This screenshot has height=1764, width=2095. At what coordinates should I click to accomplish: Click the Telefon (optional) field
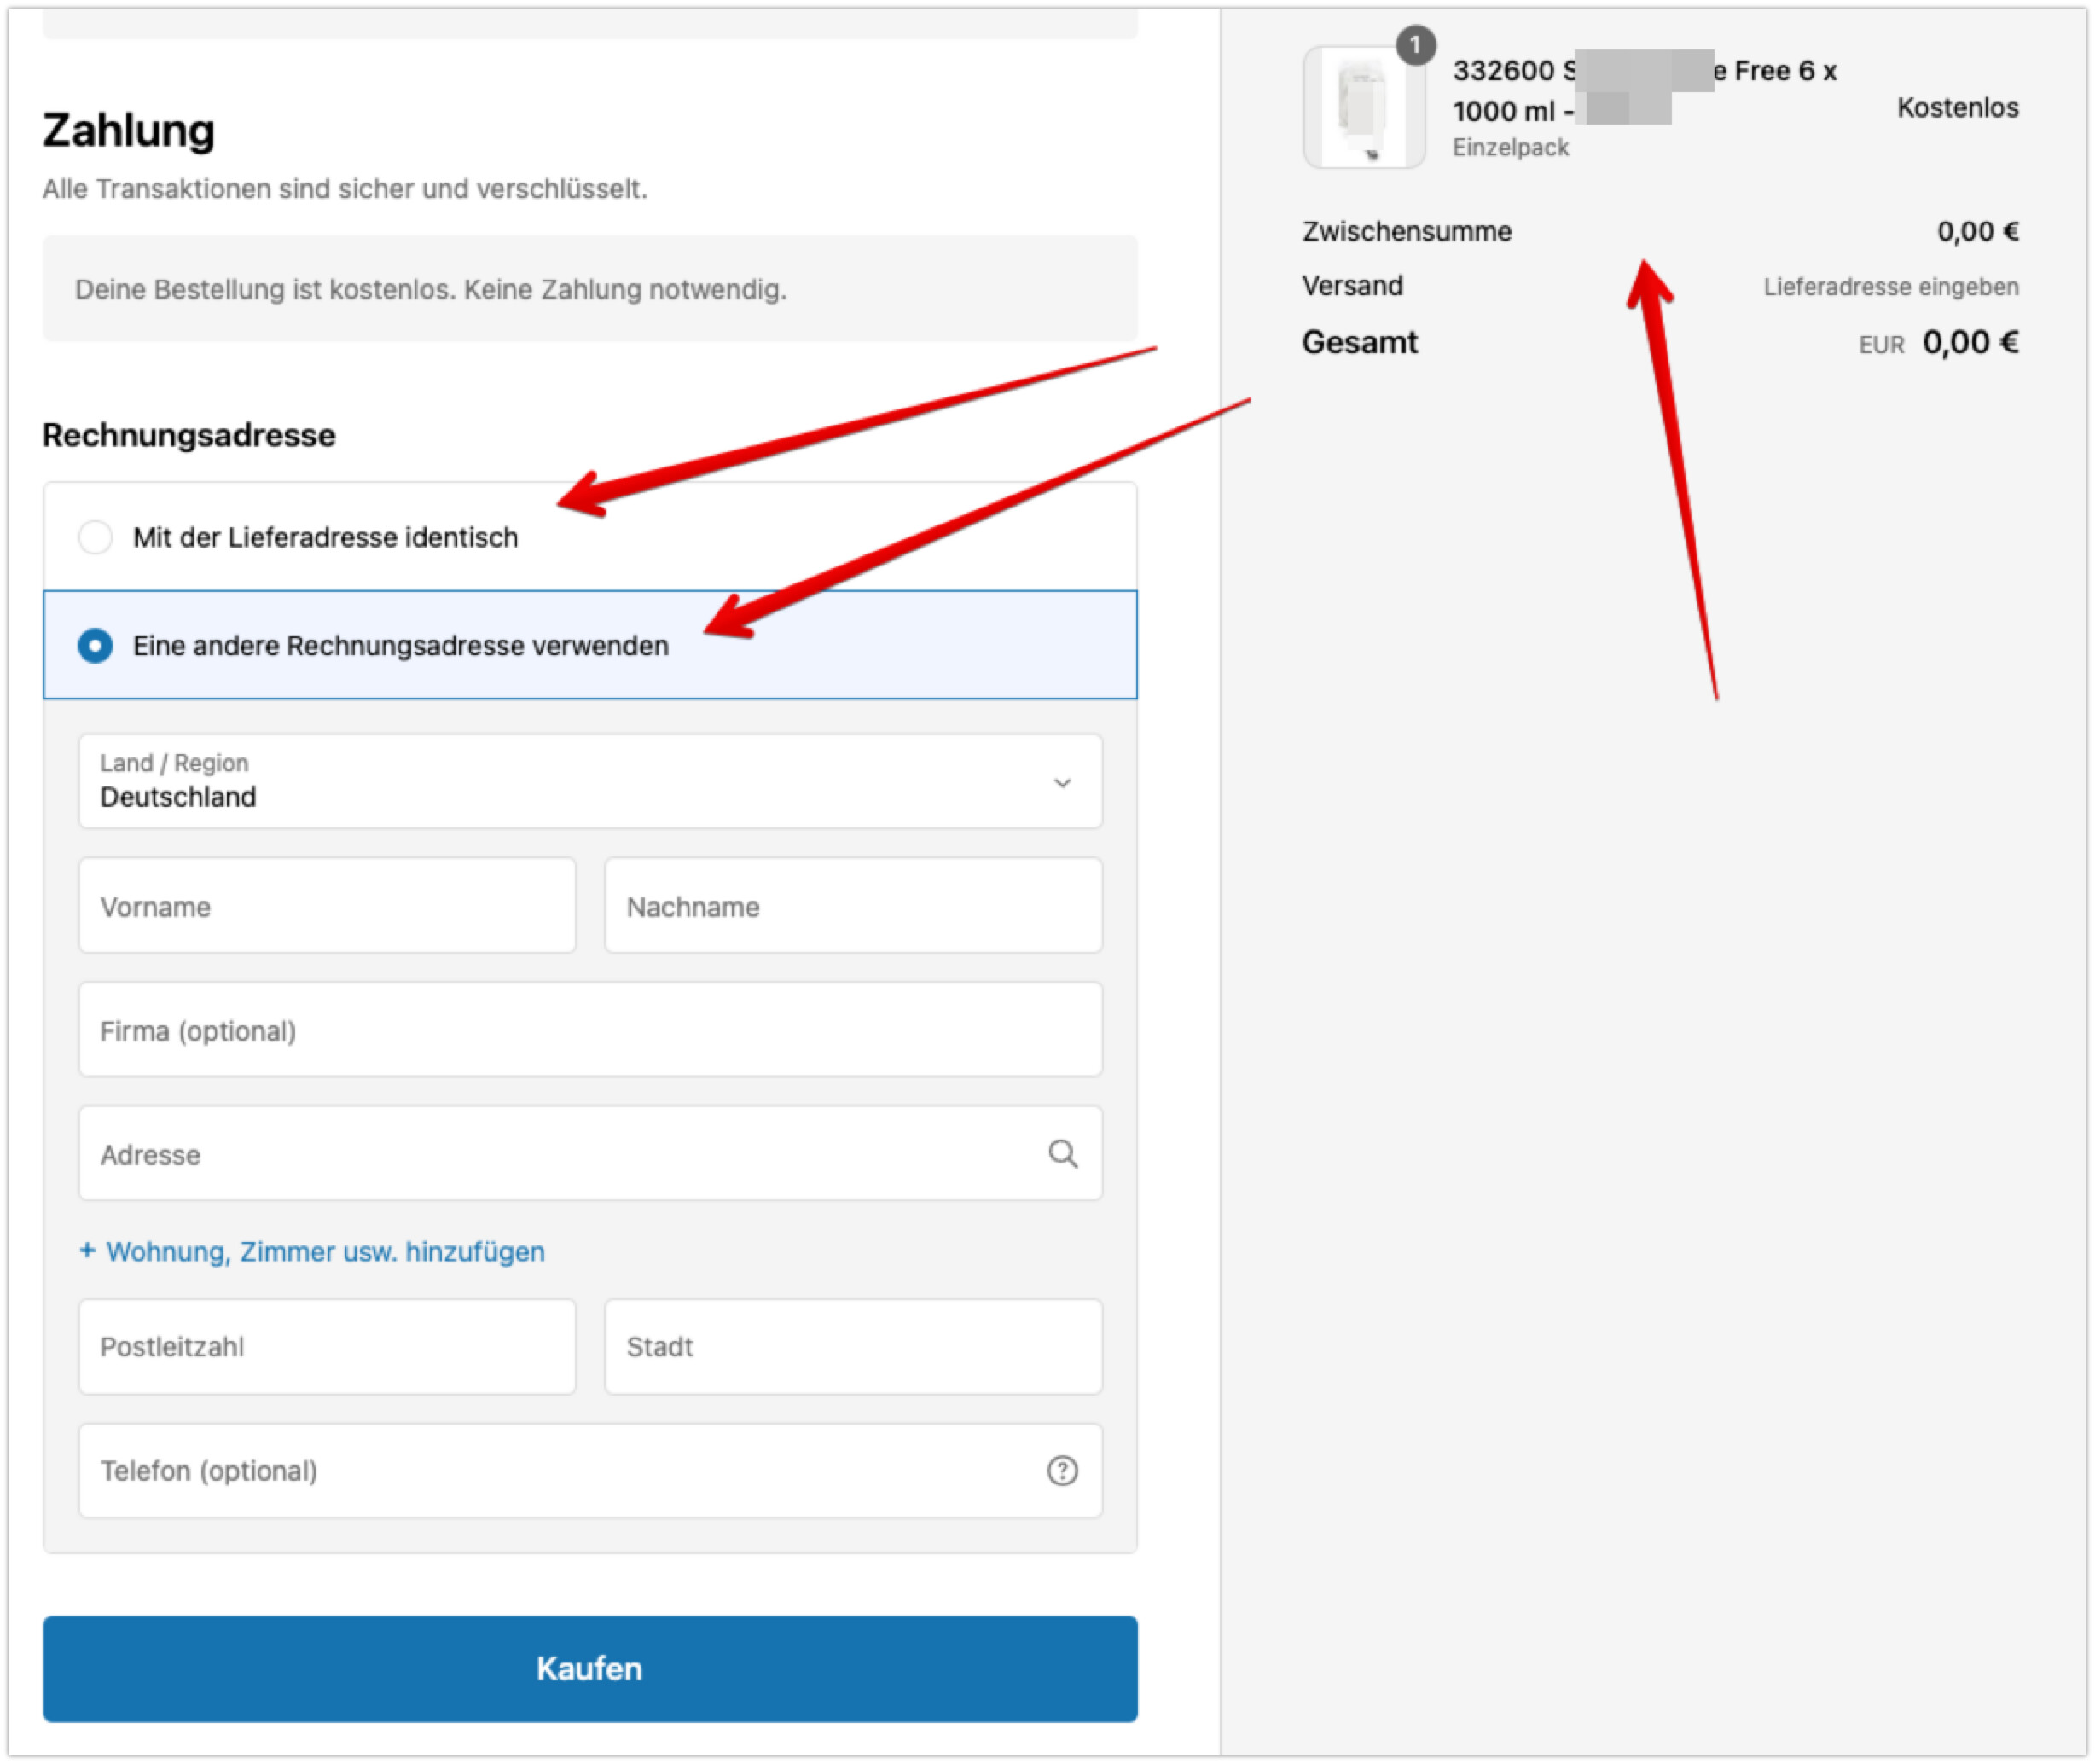(560, 1470)
